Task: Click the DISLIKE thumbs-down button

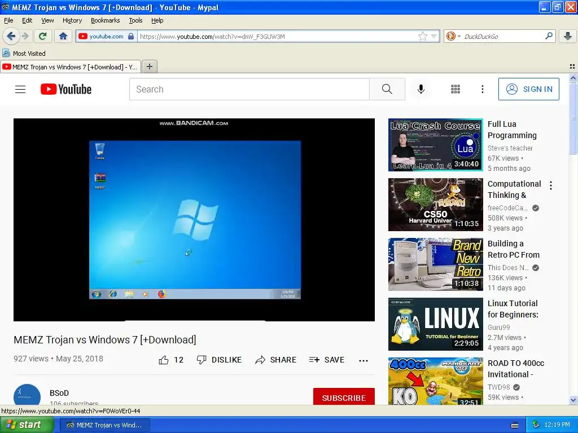Action: pos(219,360)
